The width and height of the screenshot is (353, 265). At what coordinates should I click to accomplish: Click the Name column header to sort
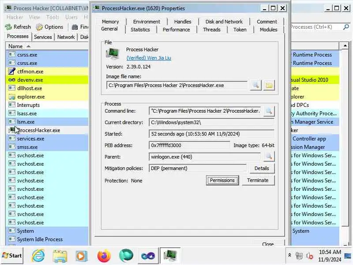coord(47,46)
